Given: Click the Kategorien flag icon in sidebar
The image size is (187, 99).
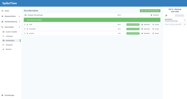Looking at the screenshot, I should (x=3, y=45).
